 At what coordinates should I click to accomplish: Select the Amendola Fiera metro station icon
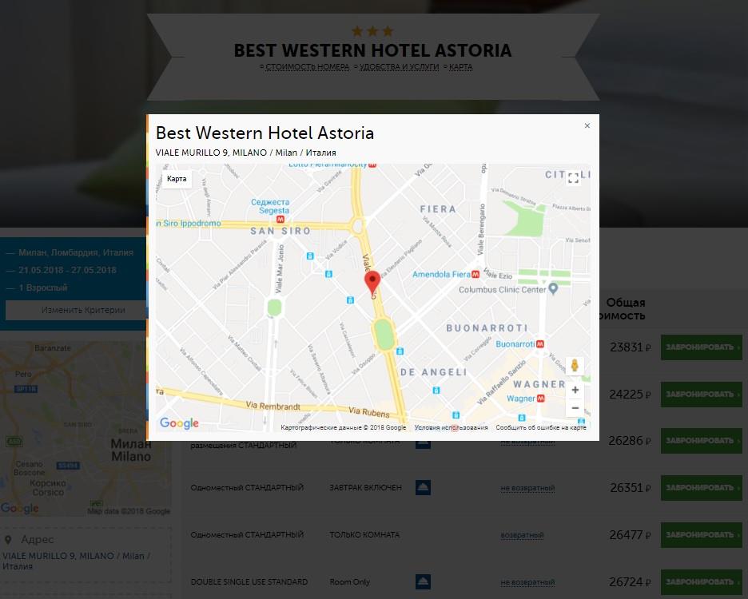pos(475,274)
